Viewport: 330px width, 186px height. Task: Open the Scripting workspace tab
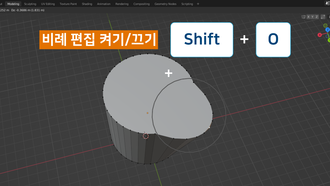[187, 4]
